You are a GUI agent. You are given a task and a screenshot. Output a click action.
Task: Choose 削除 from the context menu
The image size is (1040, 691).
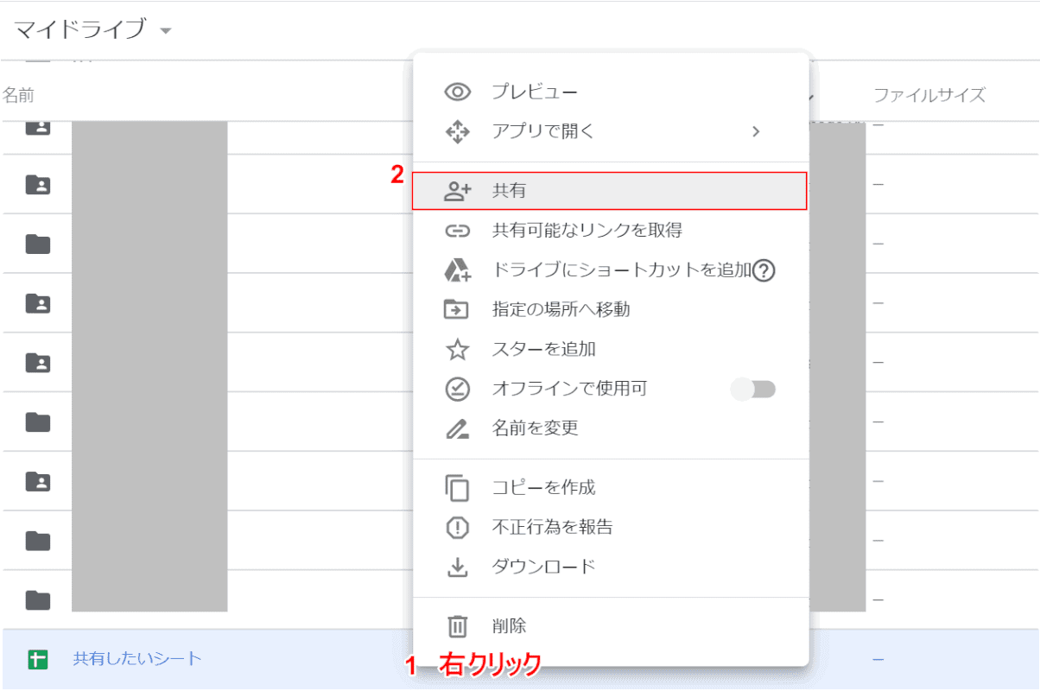611,626
